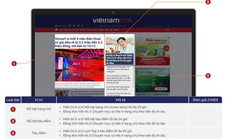Click the site search input field
The width and height of the screenshot is (233, 139).
[154, 26]
